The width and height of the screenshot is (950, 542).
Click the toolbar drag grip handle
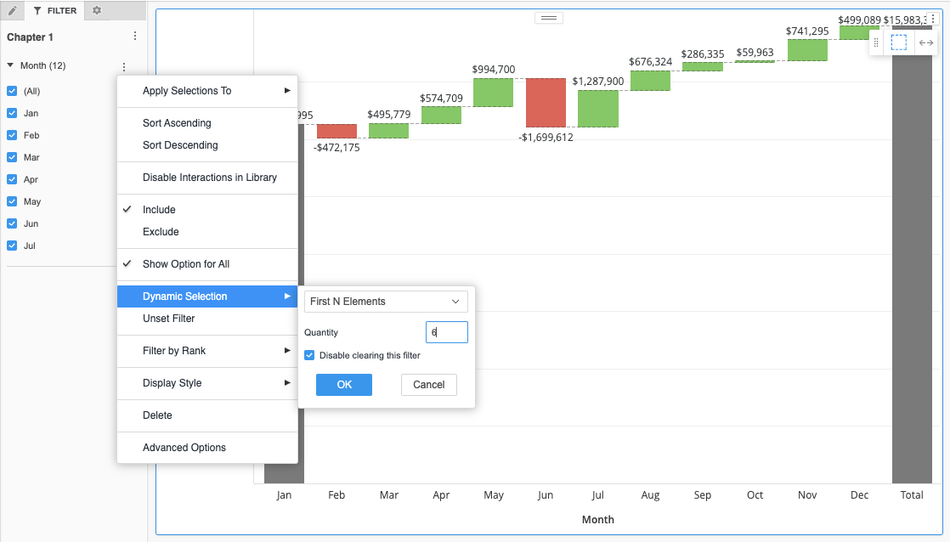876,42
